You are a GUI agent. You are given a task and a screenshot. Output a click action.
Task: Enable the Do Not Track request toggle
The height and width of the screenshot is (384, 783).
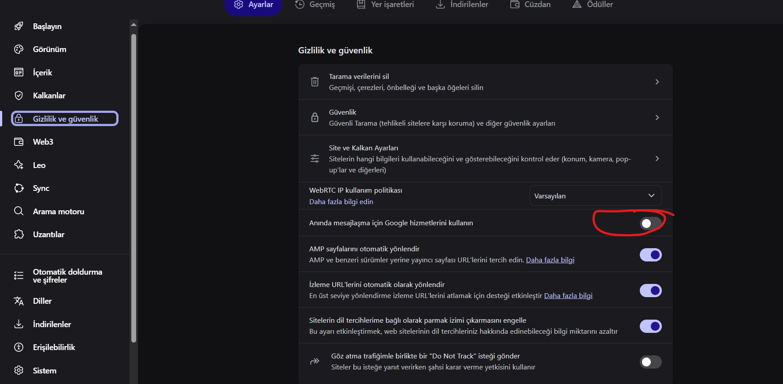click(x=650, y=362)
